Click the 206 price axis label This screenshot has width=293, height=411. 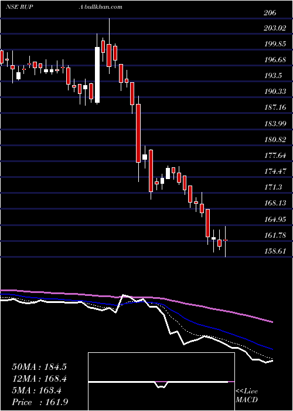(270, 12)
